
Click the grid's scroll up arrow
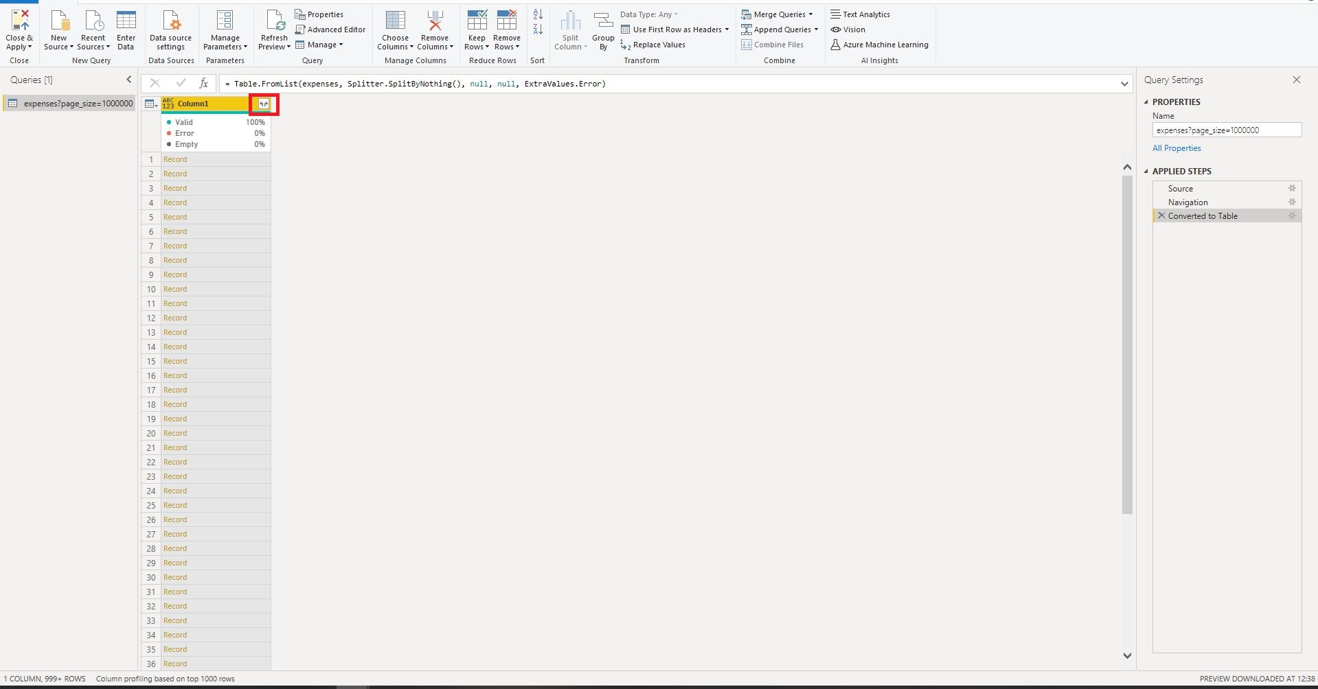(x=1127, y=167)
